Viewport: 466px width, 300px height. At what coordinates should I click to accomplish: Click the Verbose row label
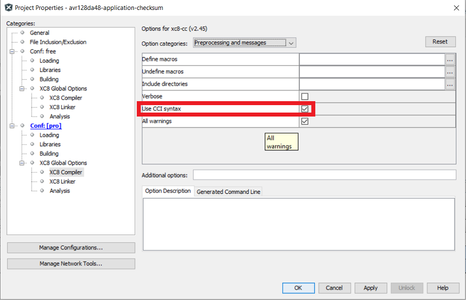coord(152,96)
